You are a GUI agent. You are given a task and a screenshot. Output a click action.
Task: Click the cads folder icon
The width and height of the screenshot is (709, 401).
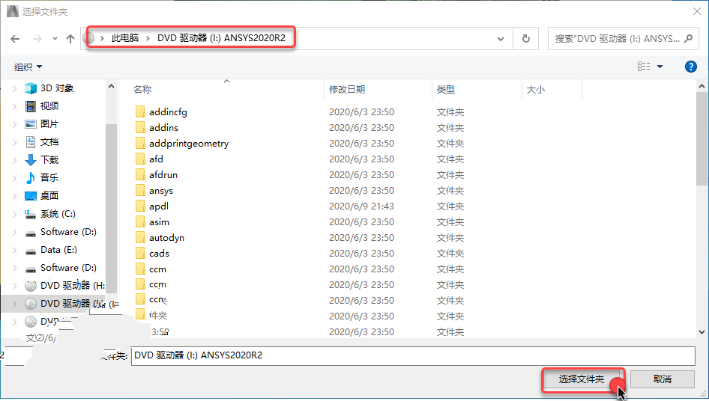(x=140, y=254)
